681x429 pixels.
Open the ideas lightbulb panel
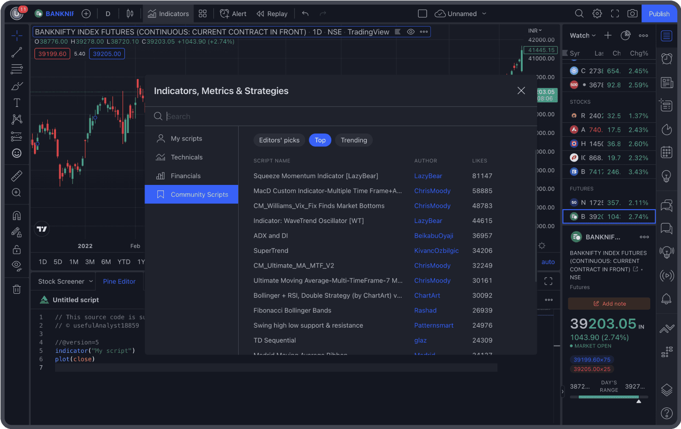pos(667,176)
